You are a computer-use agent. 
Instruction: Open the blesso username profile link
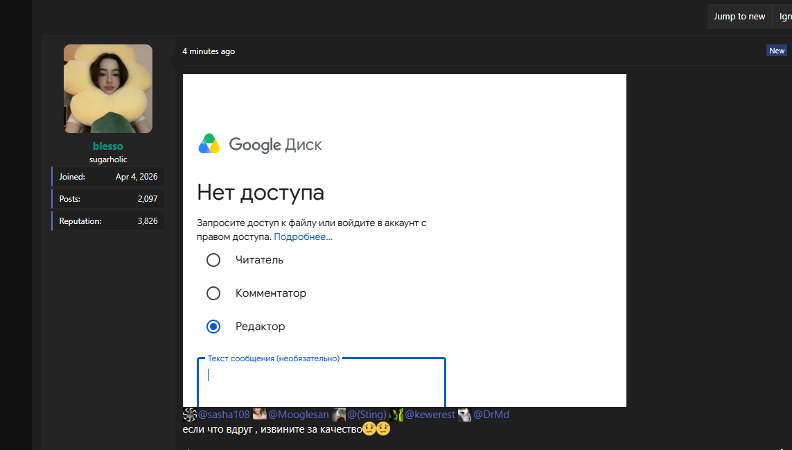108,146
